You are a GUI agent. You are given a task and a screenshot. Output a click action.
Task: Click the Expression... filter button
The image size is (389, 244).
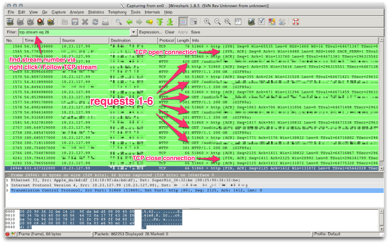[x=150, y=32]
